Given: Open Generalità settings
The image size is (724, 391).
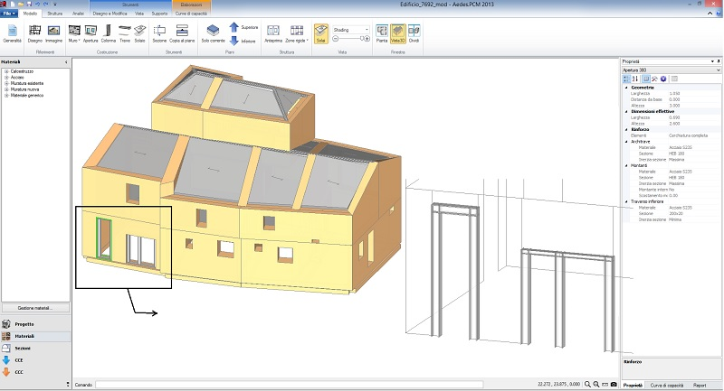Looking at the screenshot, I should point(13,33).
